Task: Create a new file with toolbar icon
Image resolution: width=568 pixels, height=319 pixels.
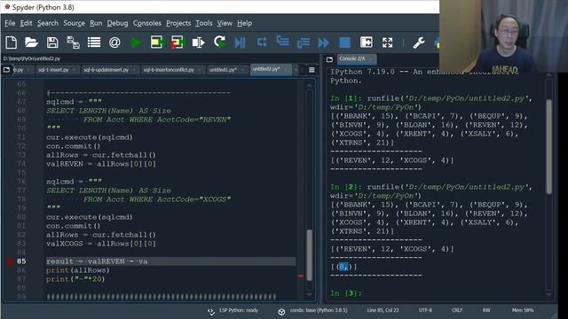Action: (x=12, y=43)
